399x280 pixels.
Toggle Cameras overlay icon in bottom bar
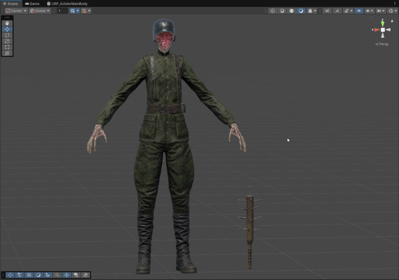76,275
